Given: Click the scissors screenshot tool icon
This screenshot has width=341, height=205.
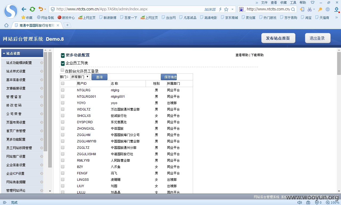Looking at the screenshot, I should point(309,9).
